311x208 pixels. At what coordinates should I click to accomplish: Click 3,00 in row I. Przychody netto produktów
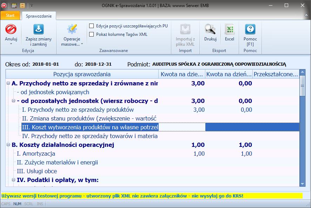coord(199,110)
